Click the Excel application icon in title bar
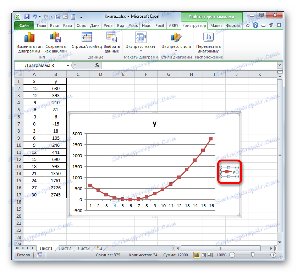This screenshot has width=297, height=273. pyautogui.click(x=17, y=17)
